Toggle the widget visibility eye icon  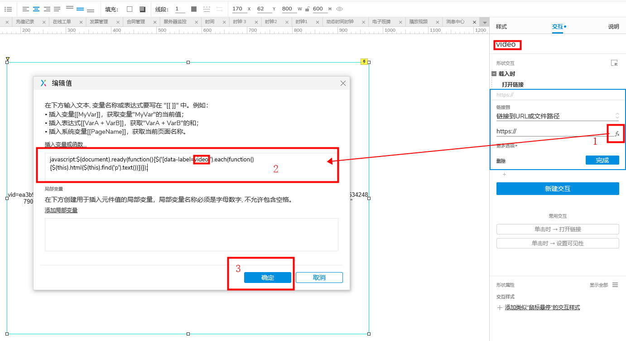[x=339, y=9]
